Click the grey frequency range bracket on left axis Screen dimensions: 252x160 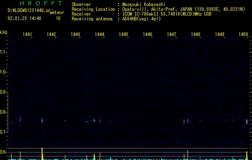pyautogui.click(x=8, y=112)
